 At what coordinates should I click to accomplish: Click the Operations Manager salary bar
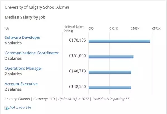point(110,72)
